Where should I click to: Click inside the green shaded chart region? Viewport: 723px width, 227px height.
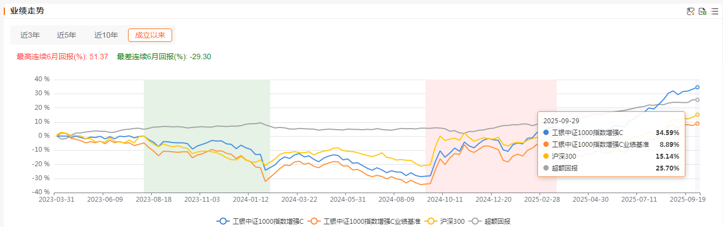click(207, 102)
